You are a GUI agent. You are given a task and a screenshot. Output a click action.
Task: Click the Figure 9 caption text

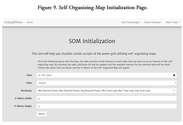coord(93,8)
